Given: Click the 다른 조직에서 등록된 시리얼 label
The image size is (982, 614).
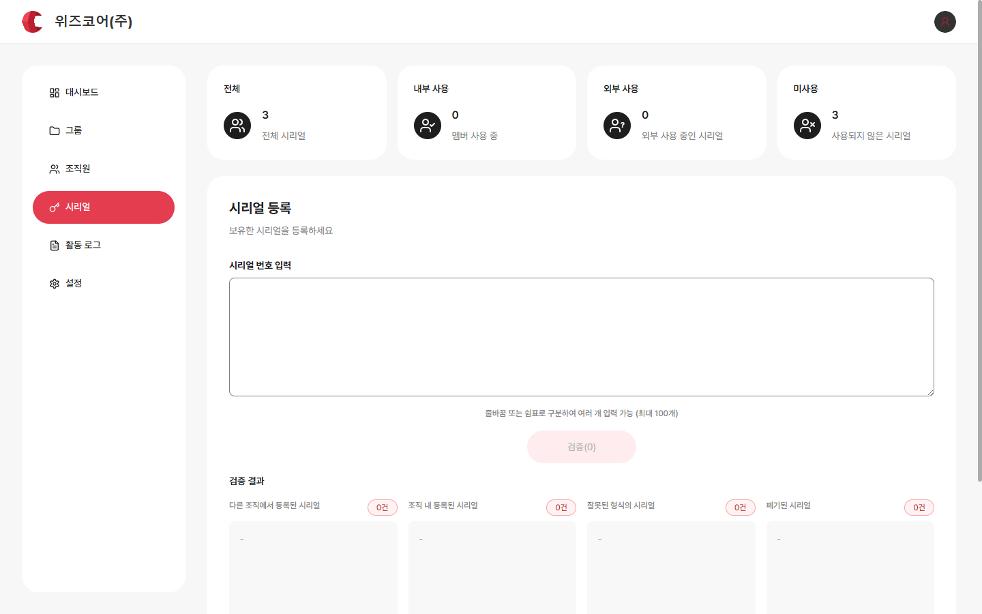Looking at the screenshot, I should [275, 506].
